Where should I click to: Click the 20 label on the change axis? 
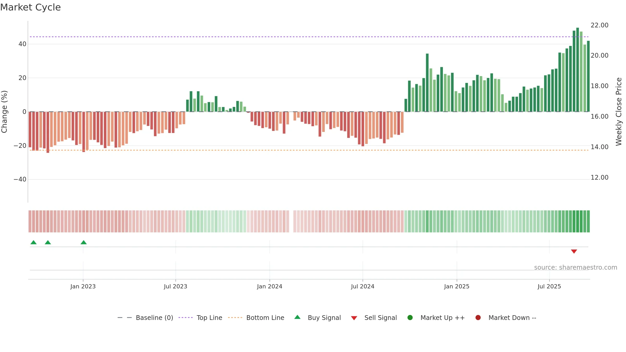(x=22, y=78)
